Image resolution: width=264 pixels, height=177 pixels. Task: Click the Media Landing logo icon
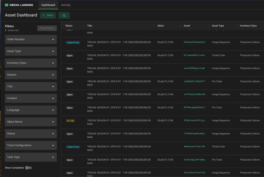6,5
